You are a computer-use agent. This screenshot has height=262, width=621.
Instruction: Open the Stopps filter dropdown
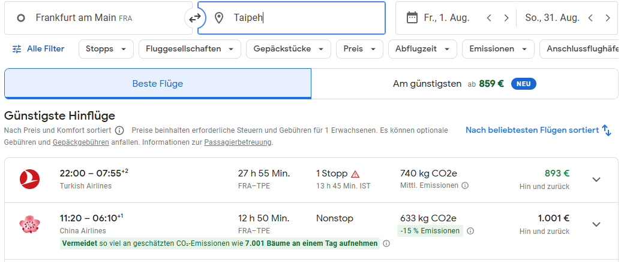[106, 49]
